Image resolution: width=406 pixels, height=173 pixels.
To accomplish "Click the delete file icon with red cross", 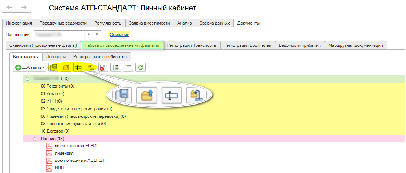I will click(x=102, y=67).
